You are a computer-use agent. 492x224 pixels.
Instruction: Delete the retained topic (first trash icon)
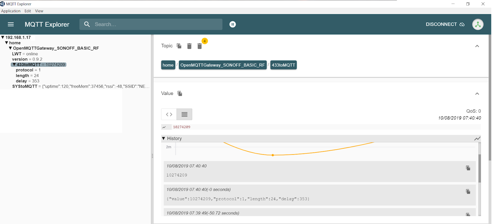(189, 46)
